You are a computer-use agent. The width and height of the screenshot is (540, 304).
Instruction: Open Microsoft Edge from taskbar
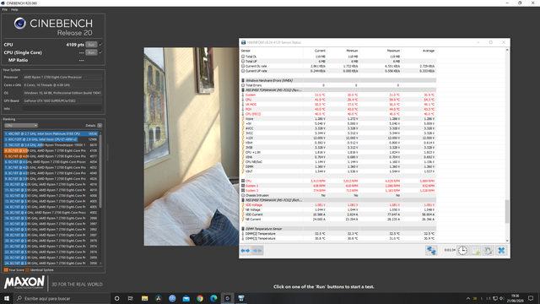(x=213, y=298)
